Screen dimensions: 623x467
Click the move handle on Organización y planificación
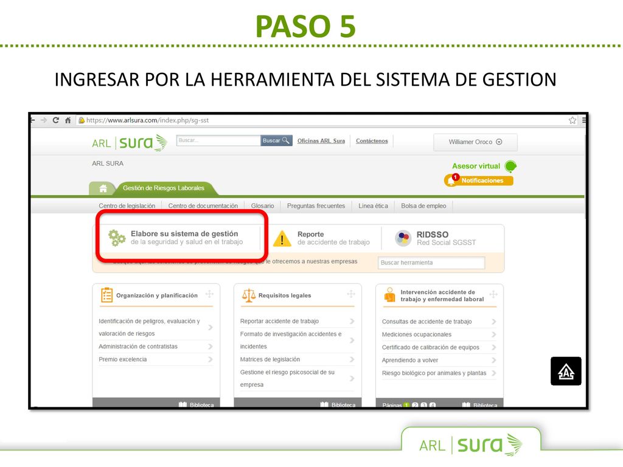[x=209, y=294]
